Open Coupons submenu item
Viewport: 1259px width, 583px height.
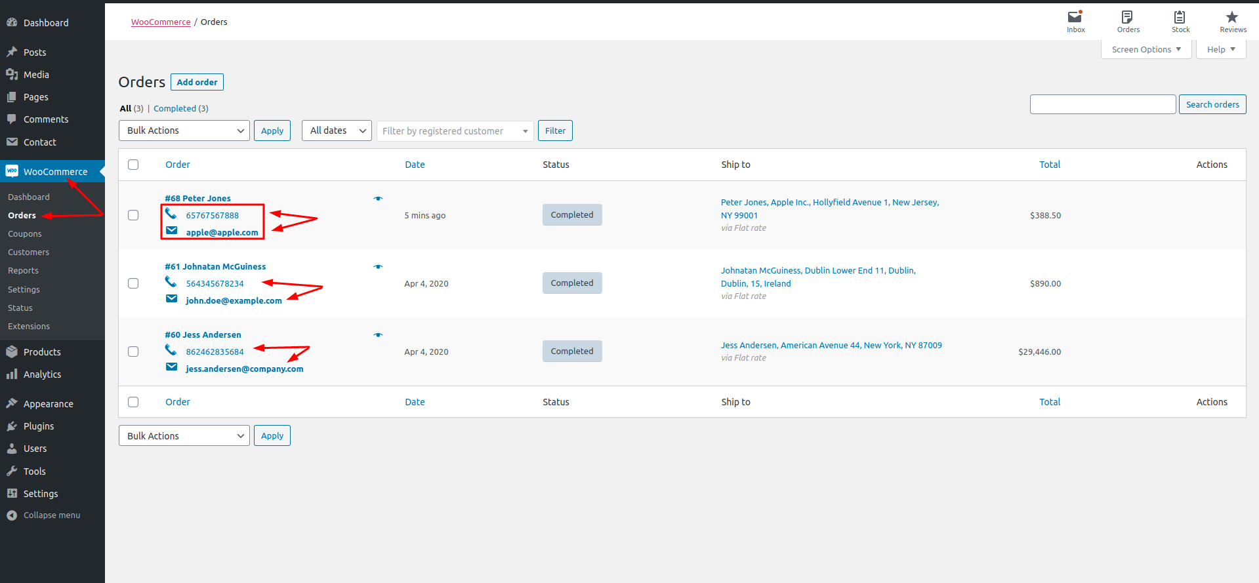25,233
